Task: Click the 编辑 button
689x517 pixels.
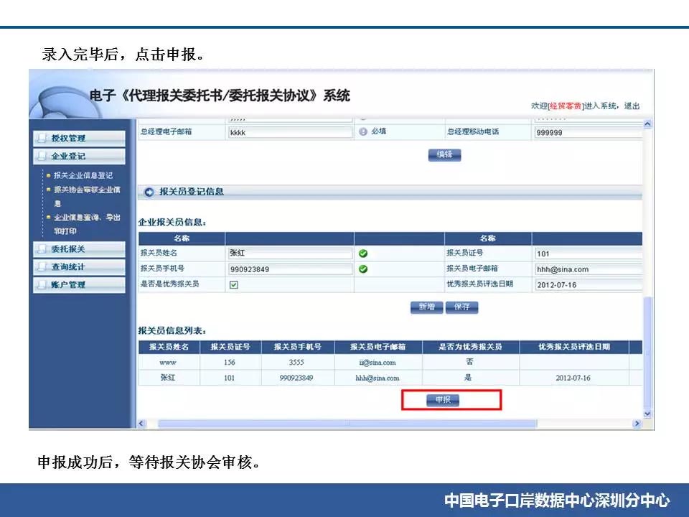Action: 444,155
